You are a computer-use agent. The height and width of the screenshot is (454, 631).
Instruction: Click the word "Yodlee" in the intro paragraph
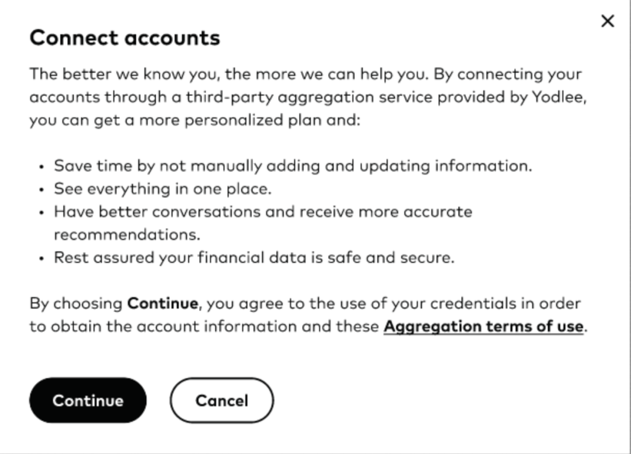[x=556, y=97]
